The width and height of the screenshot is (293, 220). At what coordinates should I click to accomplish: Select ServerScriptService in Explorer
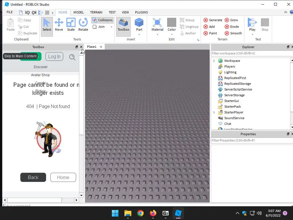pos(238,89)
